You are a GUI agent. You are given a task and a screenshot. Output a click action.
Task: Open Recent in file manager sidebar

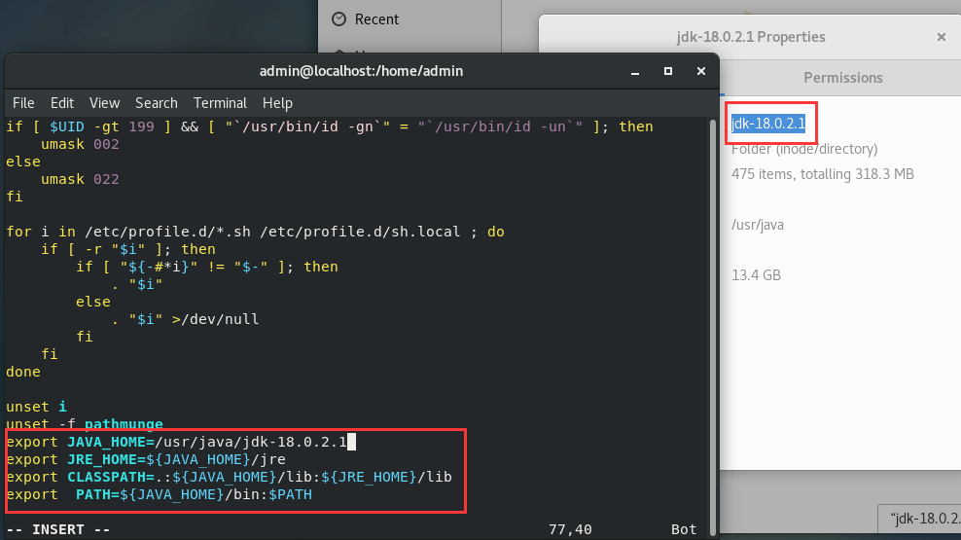[x=376, y=19]
